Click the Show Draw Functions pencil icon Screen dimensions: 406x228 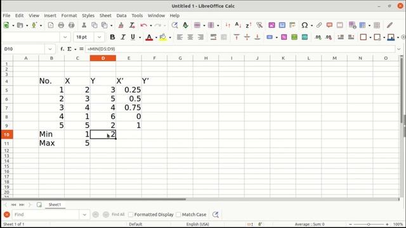(x=390, y=25)
